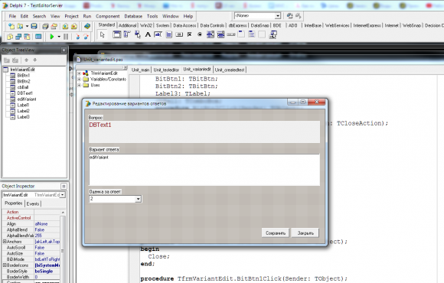This screenshot has width=444, height=283.
Task: Click Remove File from Project icon
Action: pyautogui.click(x=74, y=26)
